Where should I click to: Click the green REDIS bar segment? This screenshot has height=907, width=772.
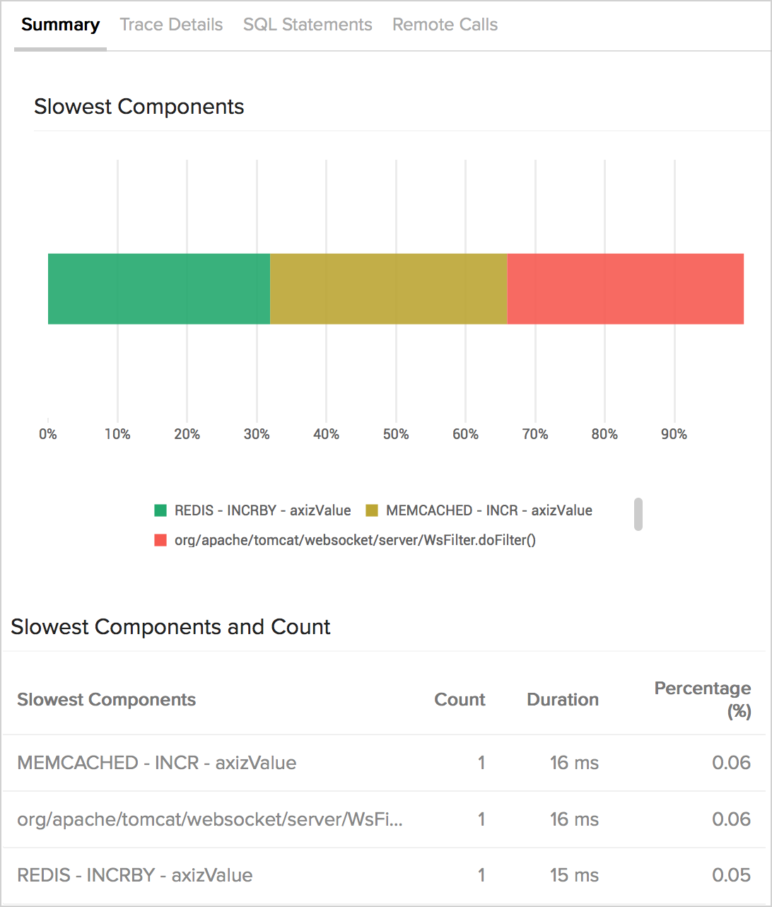[x=159, y=288]
